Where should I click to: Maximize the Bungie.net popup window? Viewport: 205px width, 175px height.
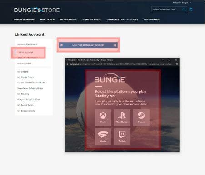tap(170, 60)
